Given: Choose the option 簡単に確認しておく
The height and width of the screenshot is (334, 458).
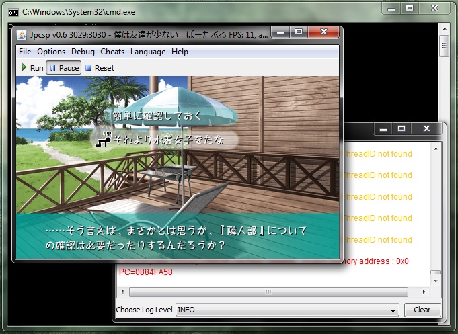Looking at the screenshot, I should point(157,116).
